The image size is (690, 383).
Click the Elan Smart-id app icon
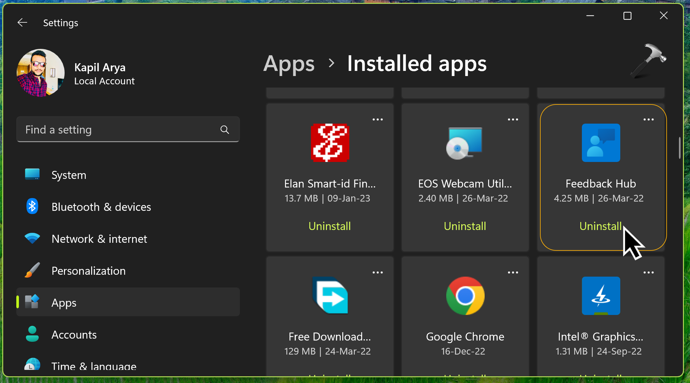330,143
